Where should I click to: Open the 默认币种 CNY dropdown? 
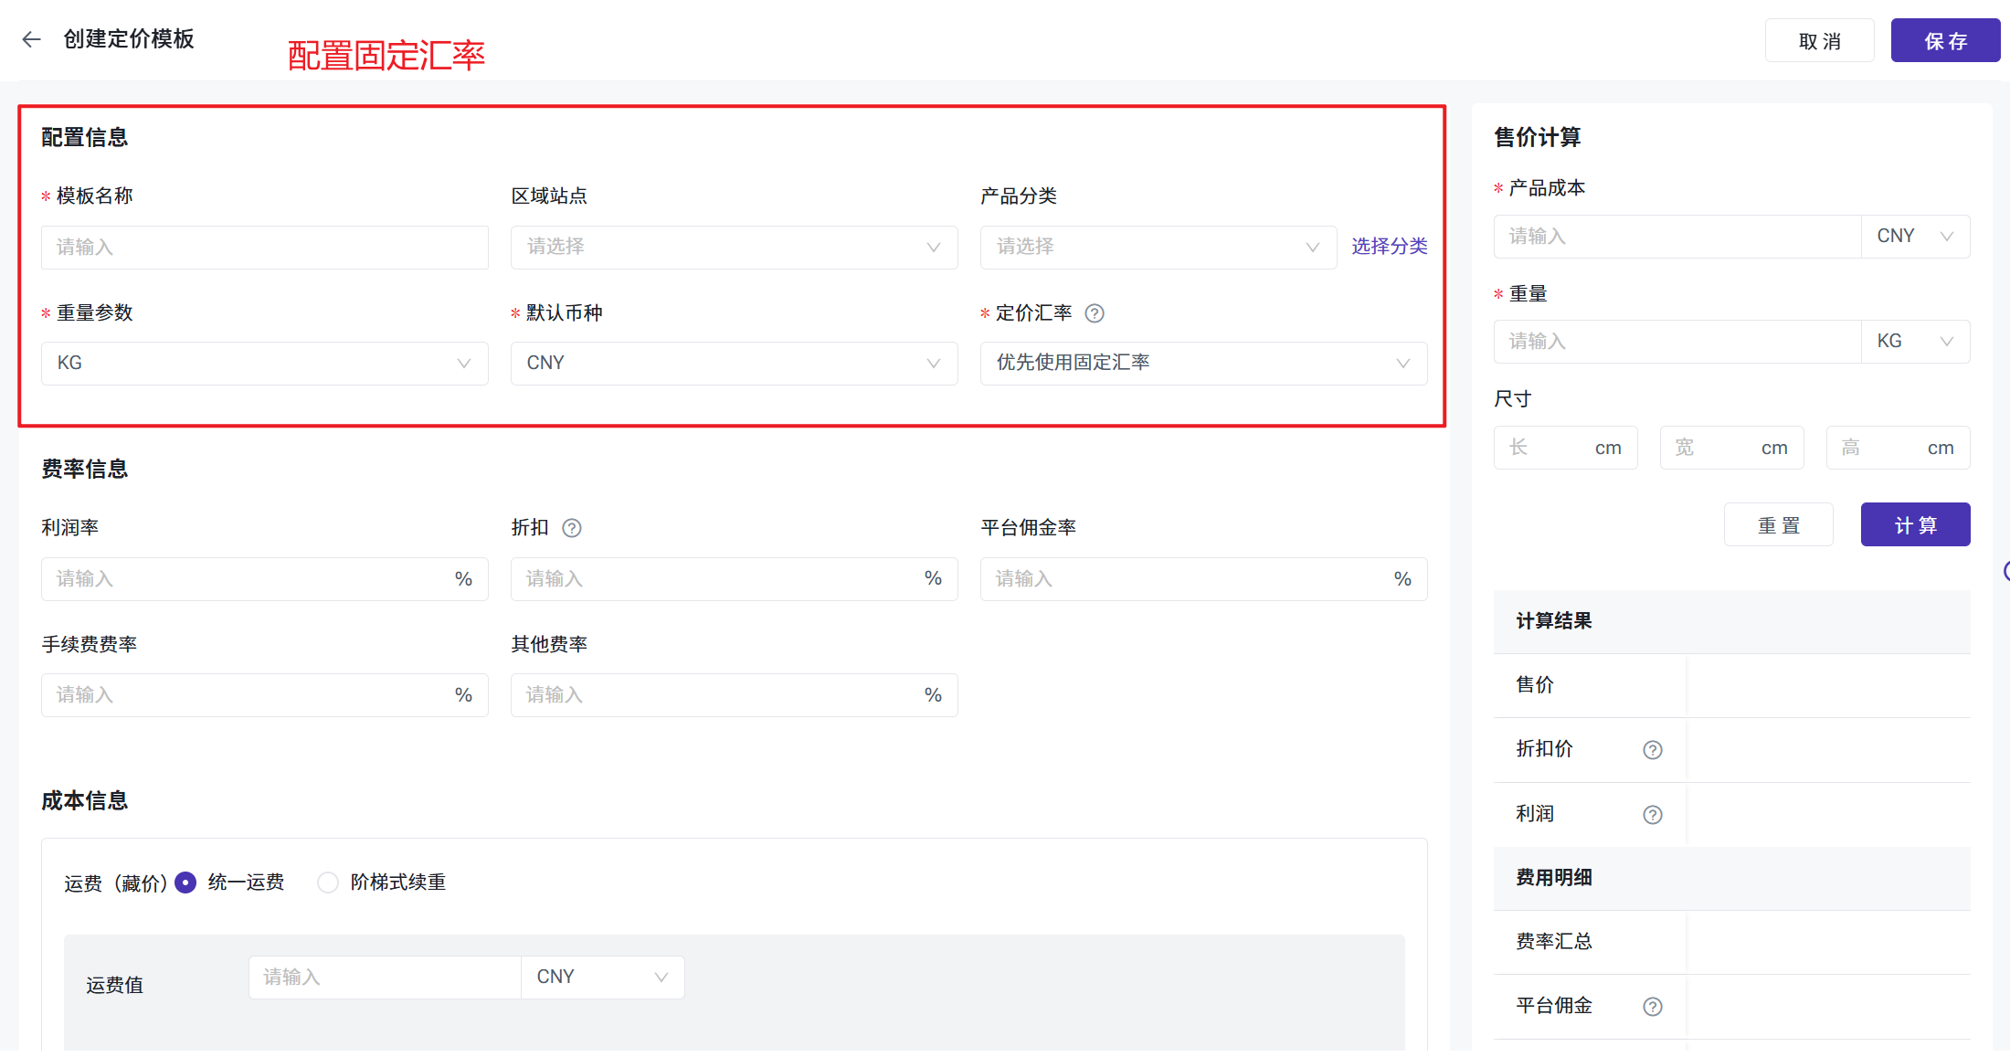pyautogui.click(x=734, y=364)
